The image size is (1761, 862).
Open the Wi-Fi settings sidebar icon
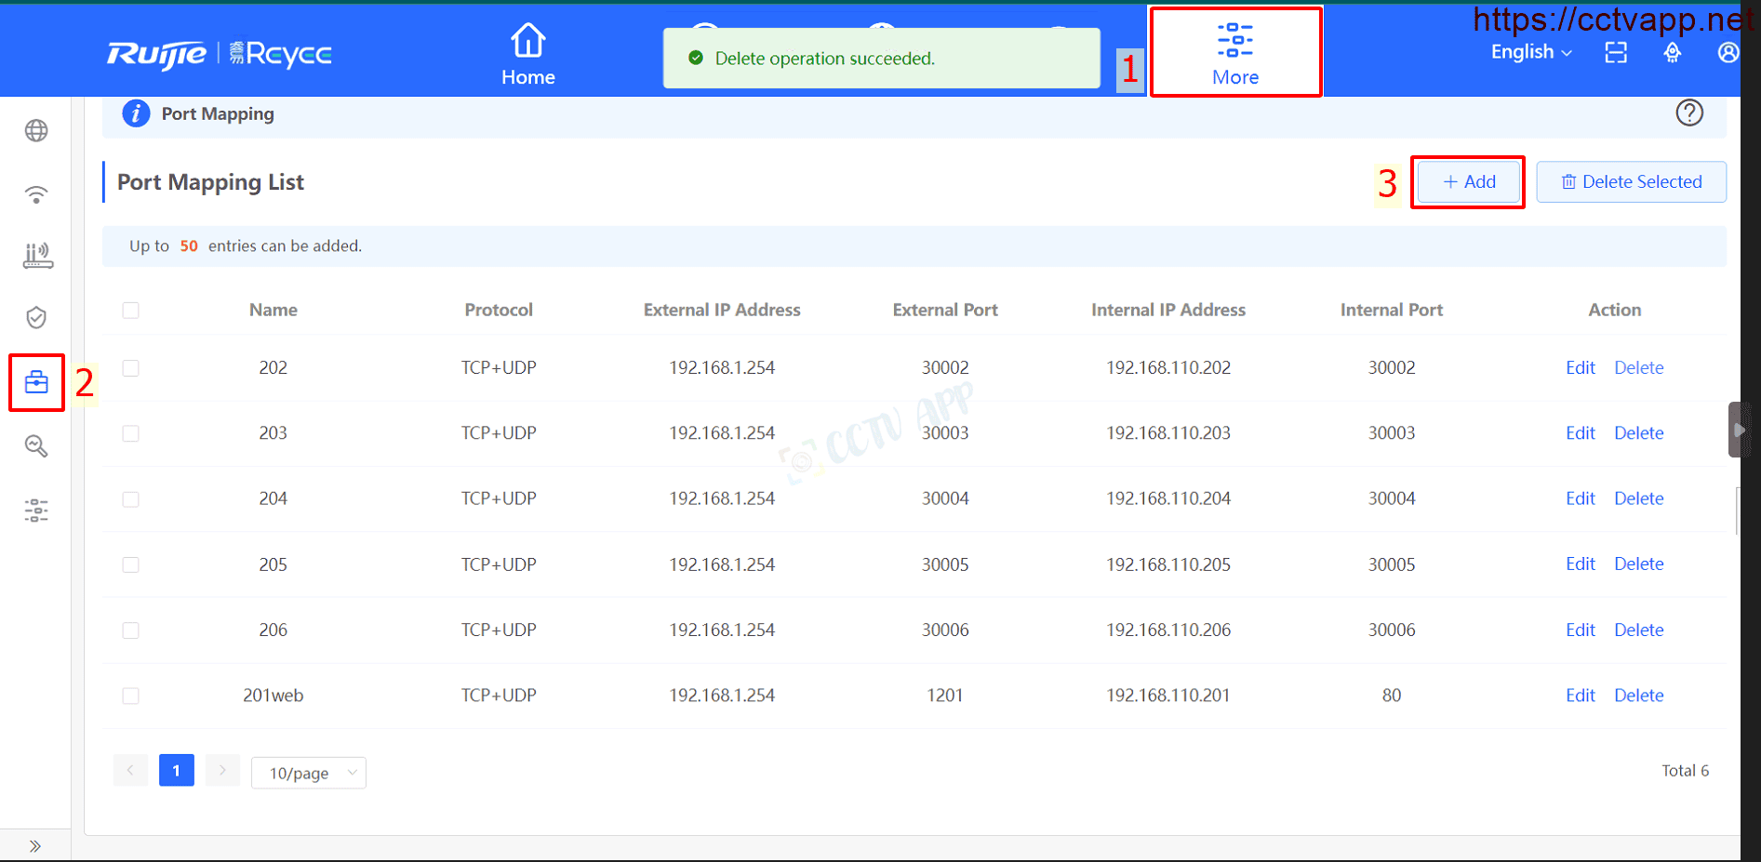click(x=36, y=194)
